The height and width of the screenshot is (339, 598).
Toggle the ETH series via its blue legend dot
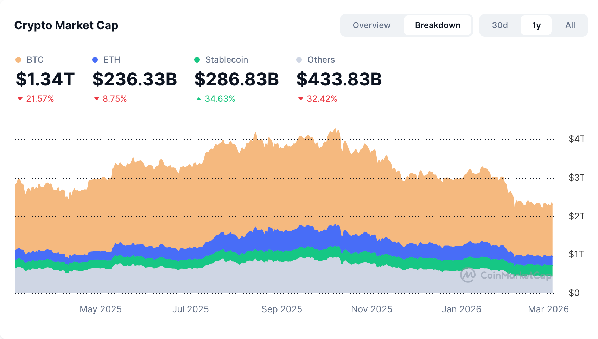tap(95, 59)
